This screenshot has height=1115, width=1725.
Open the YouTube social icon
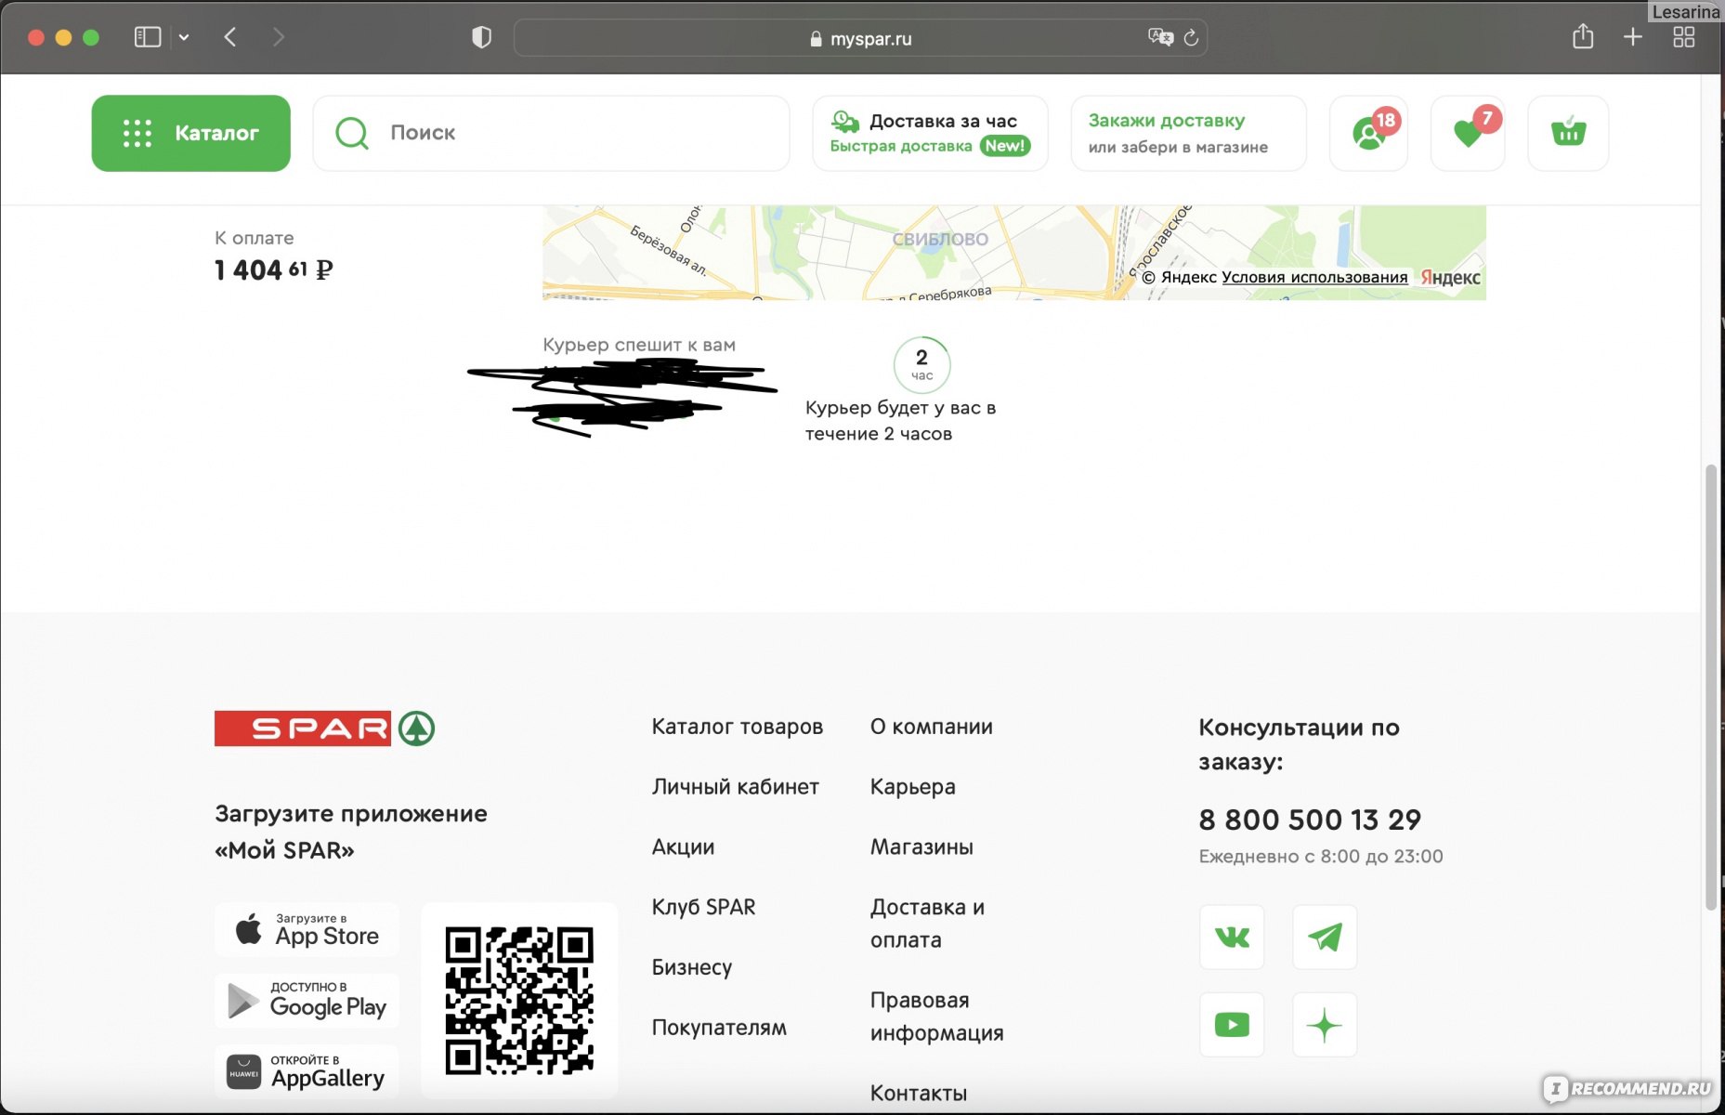tap(1232, 1025)
